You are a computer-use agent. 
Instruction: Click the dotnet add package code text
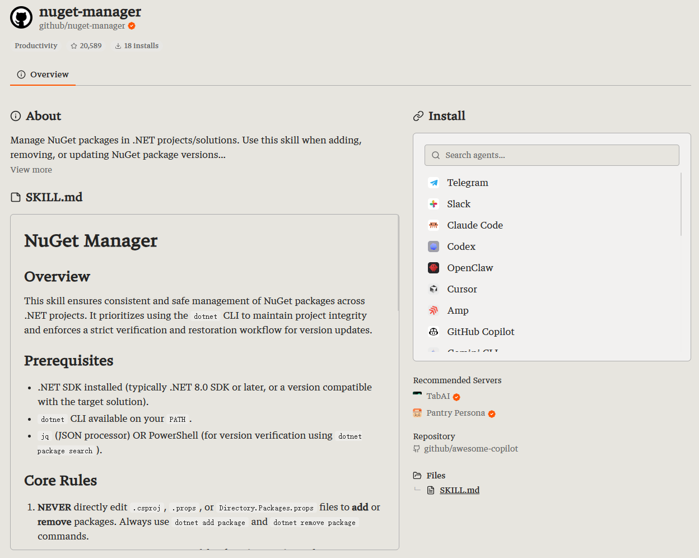point(210,523)
